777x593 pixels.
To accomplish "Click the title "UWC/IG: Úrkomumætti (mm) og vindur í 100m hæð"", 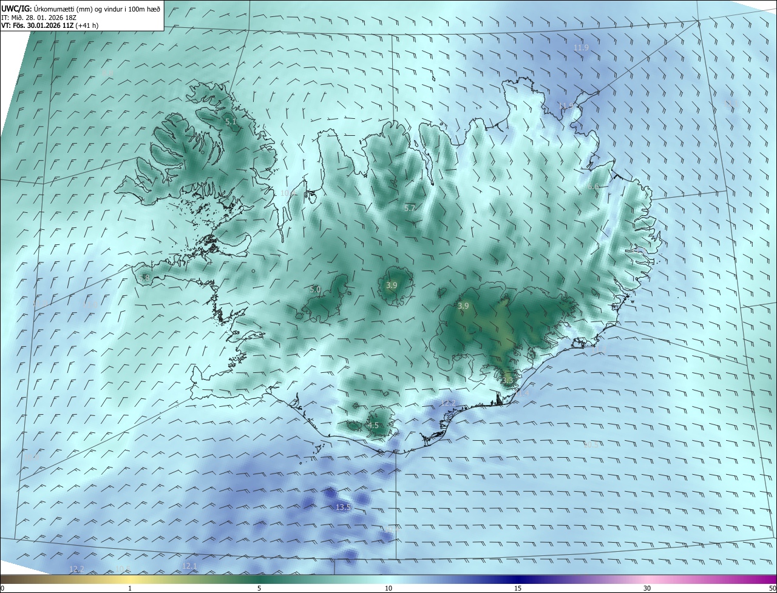I will coord(81,8).
